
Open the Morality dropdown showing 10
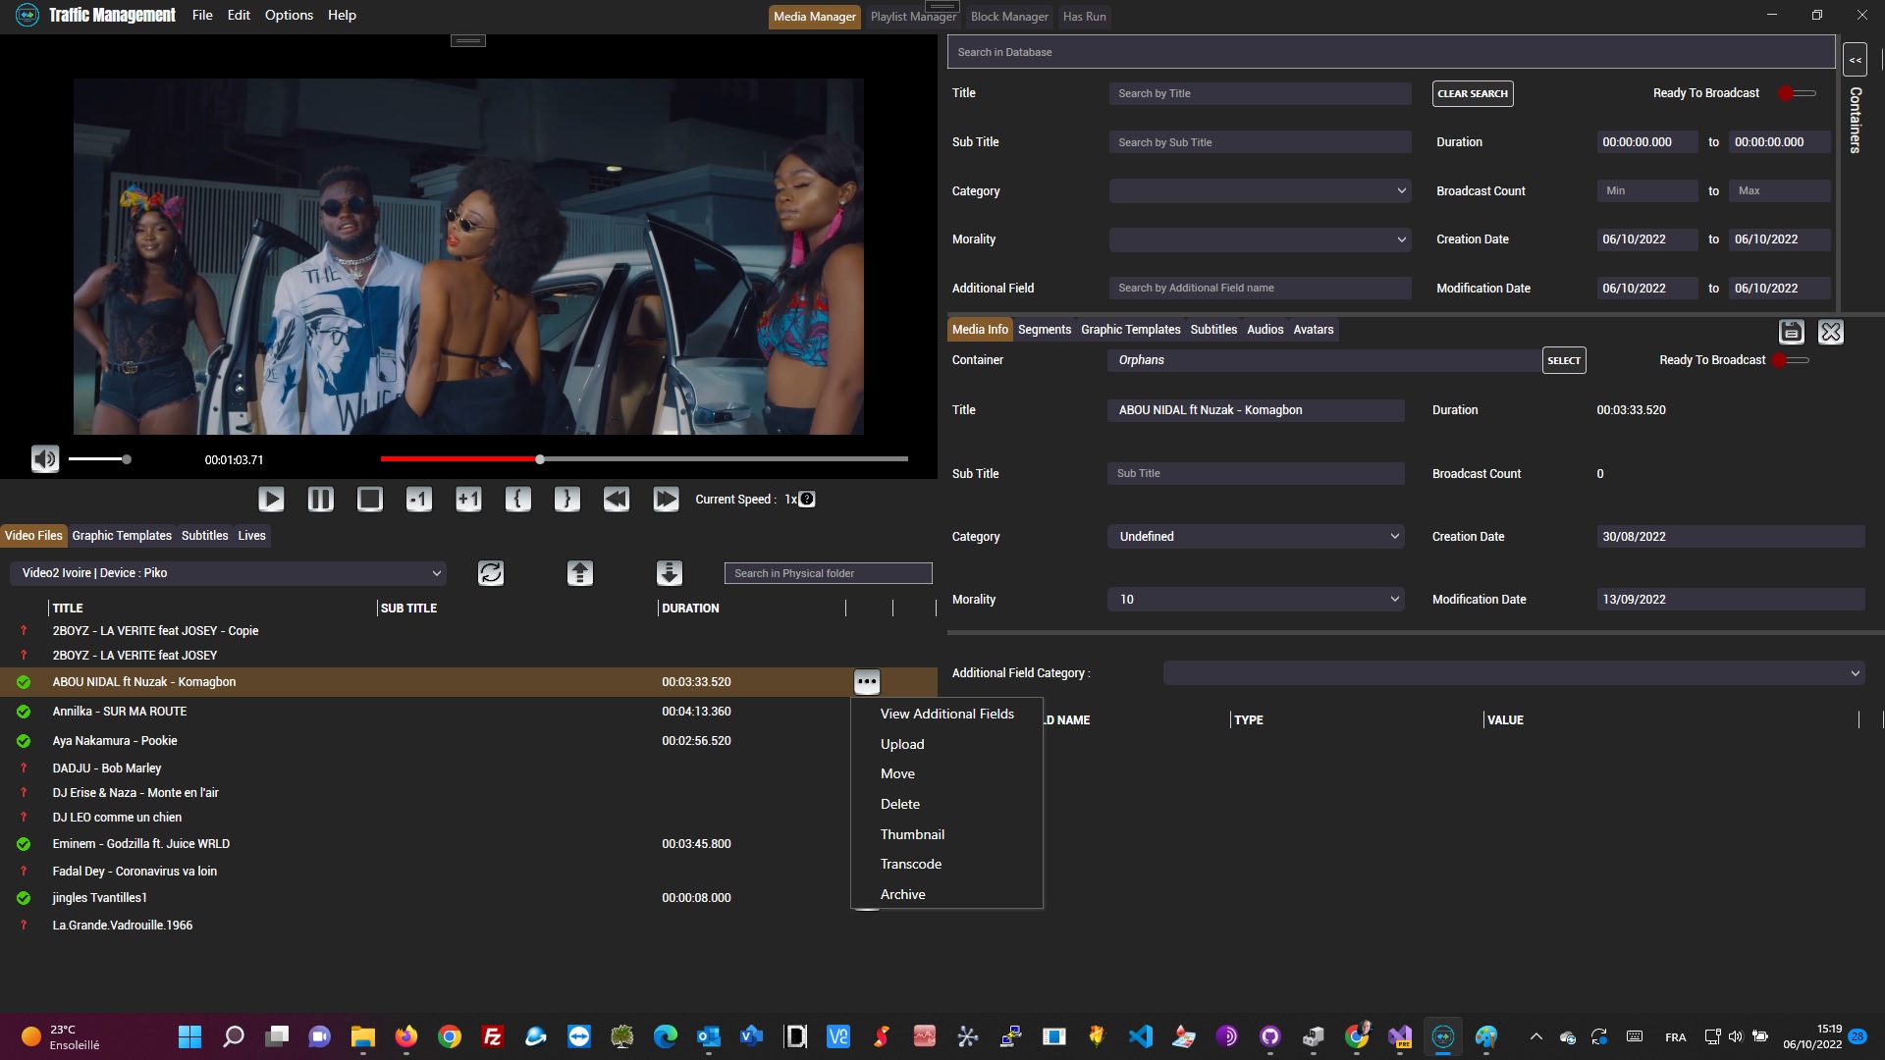tap(1256, 600)
